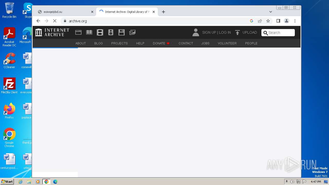The height and width of the screenshot is (185, 329).
Task: Select FileZilla Client desktop icon
Action: [x=9, y=86]
